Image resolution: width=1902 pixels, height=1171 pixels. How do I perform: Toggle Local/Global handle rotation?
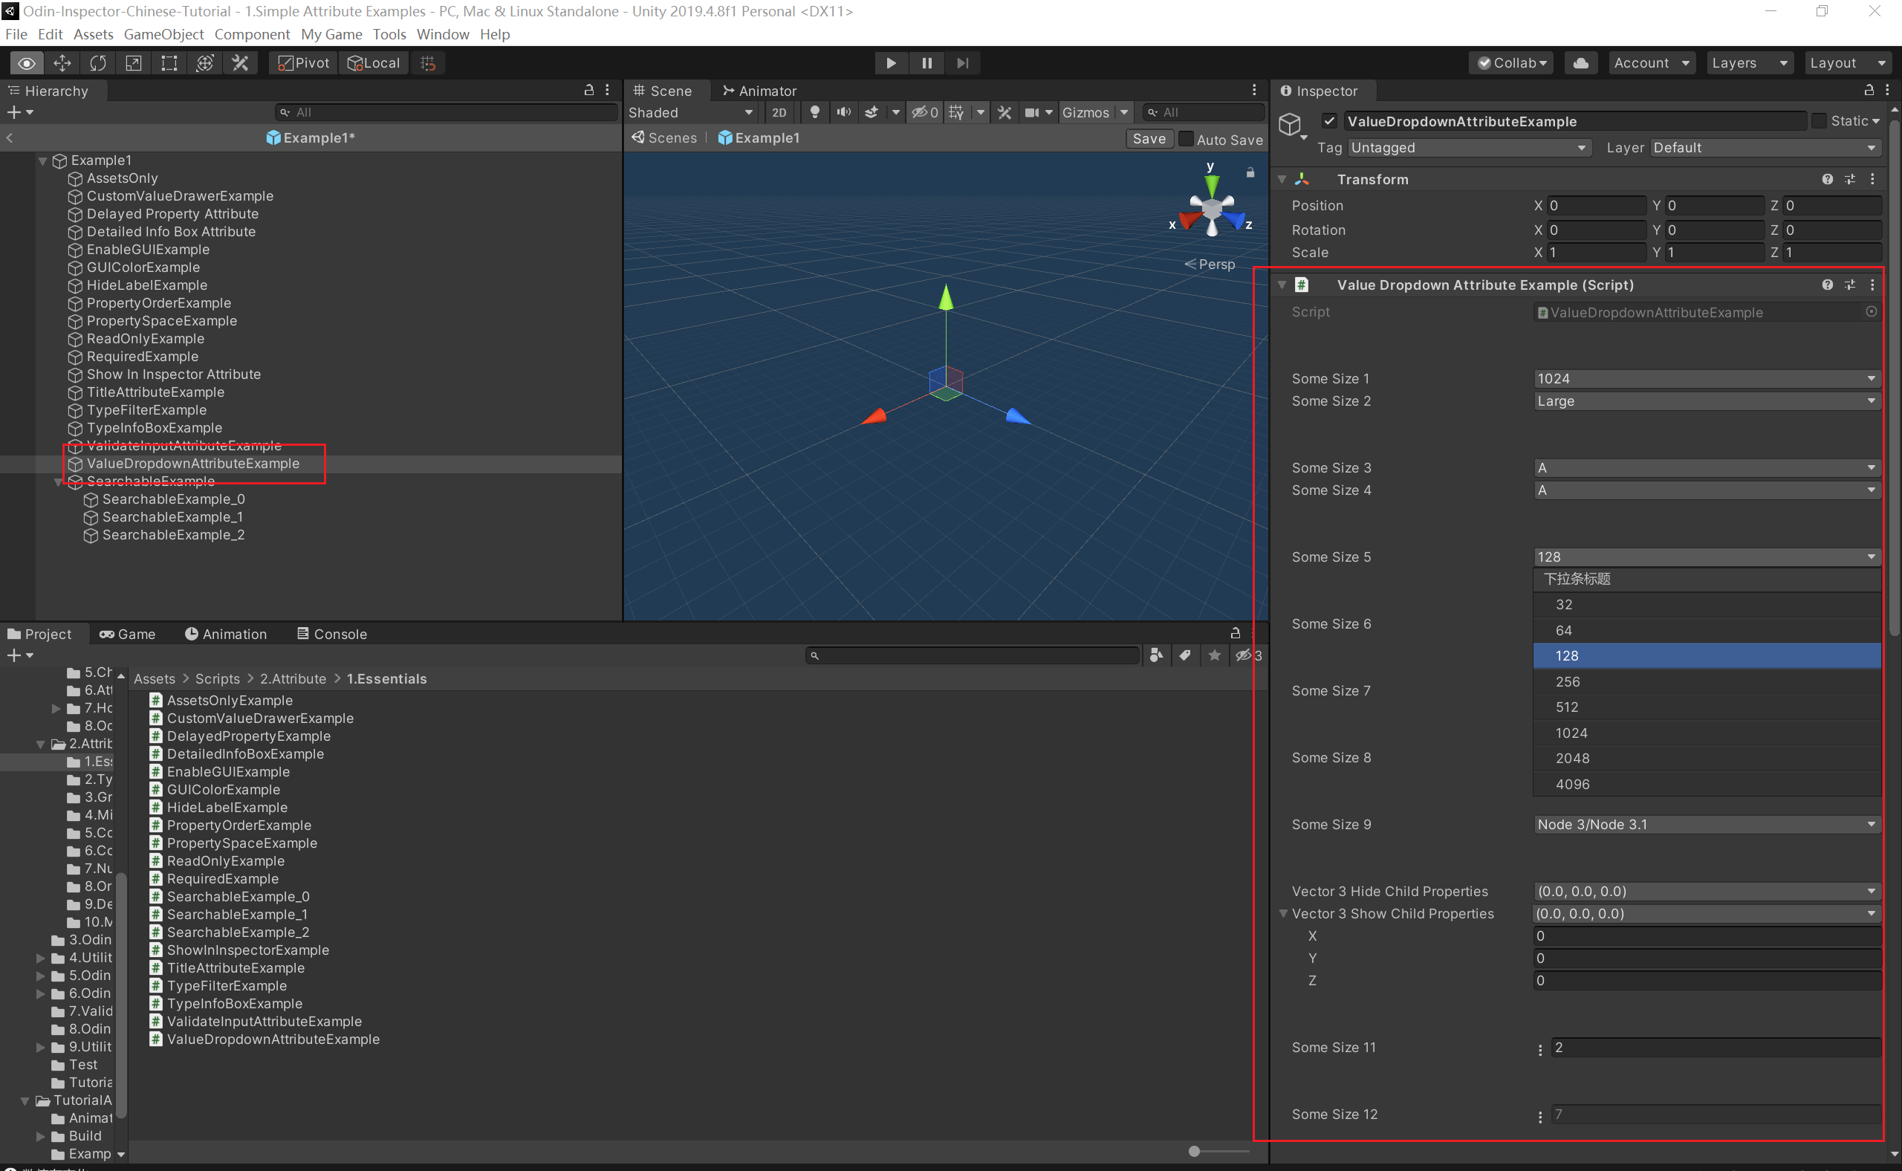point(374,62)
